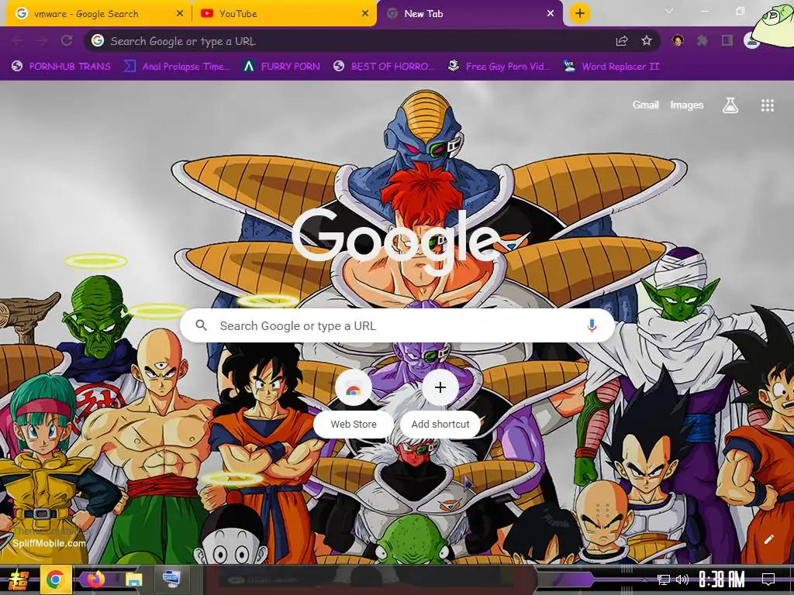Open the Start menu on the taskbar
794x595 pixels.
pyautogui.click(x=18, y=580)
